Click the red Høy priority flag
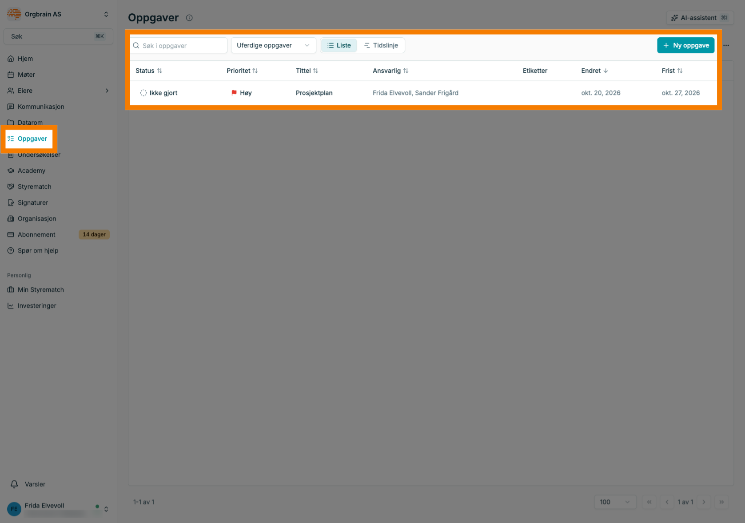Image resolution: width=745 pixels, height=523 pixels. point(234,93)
